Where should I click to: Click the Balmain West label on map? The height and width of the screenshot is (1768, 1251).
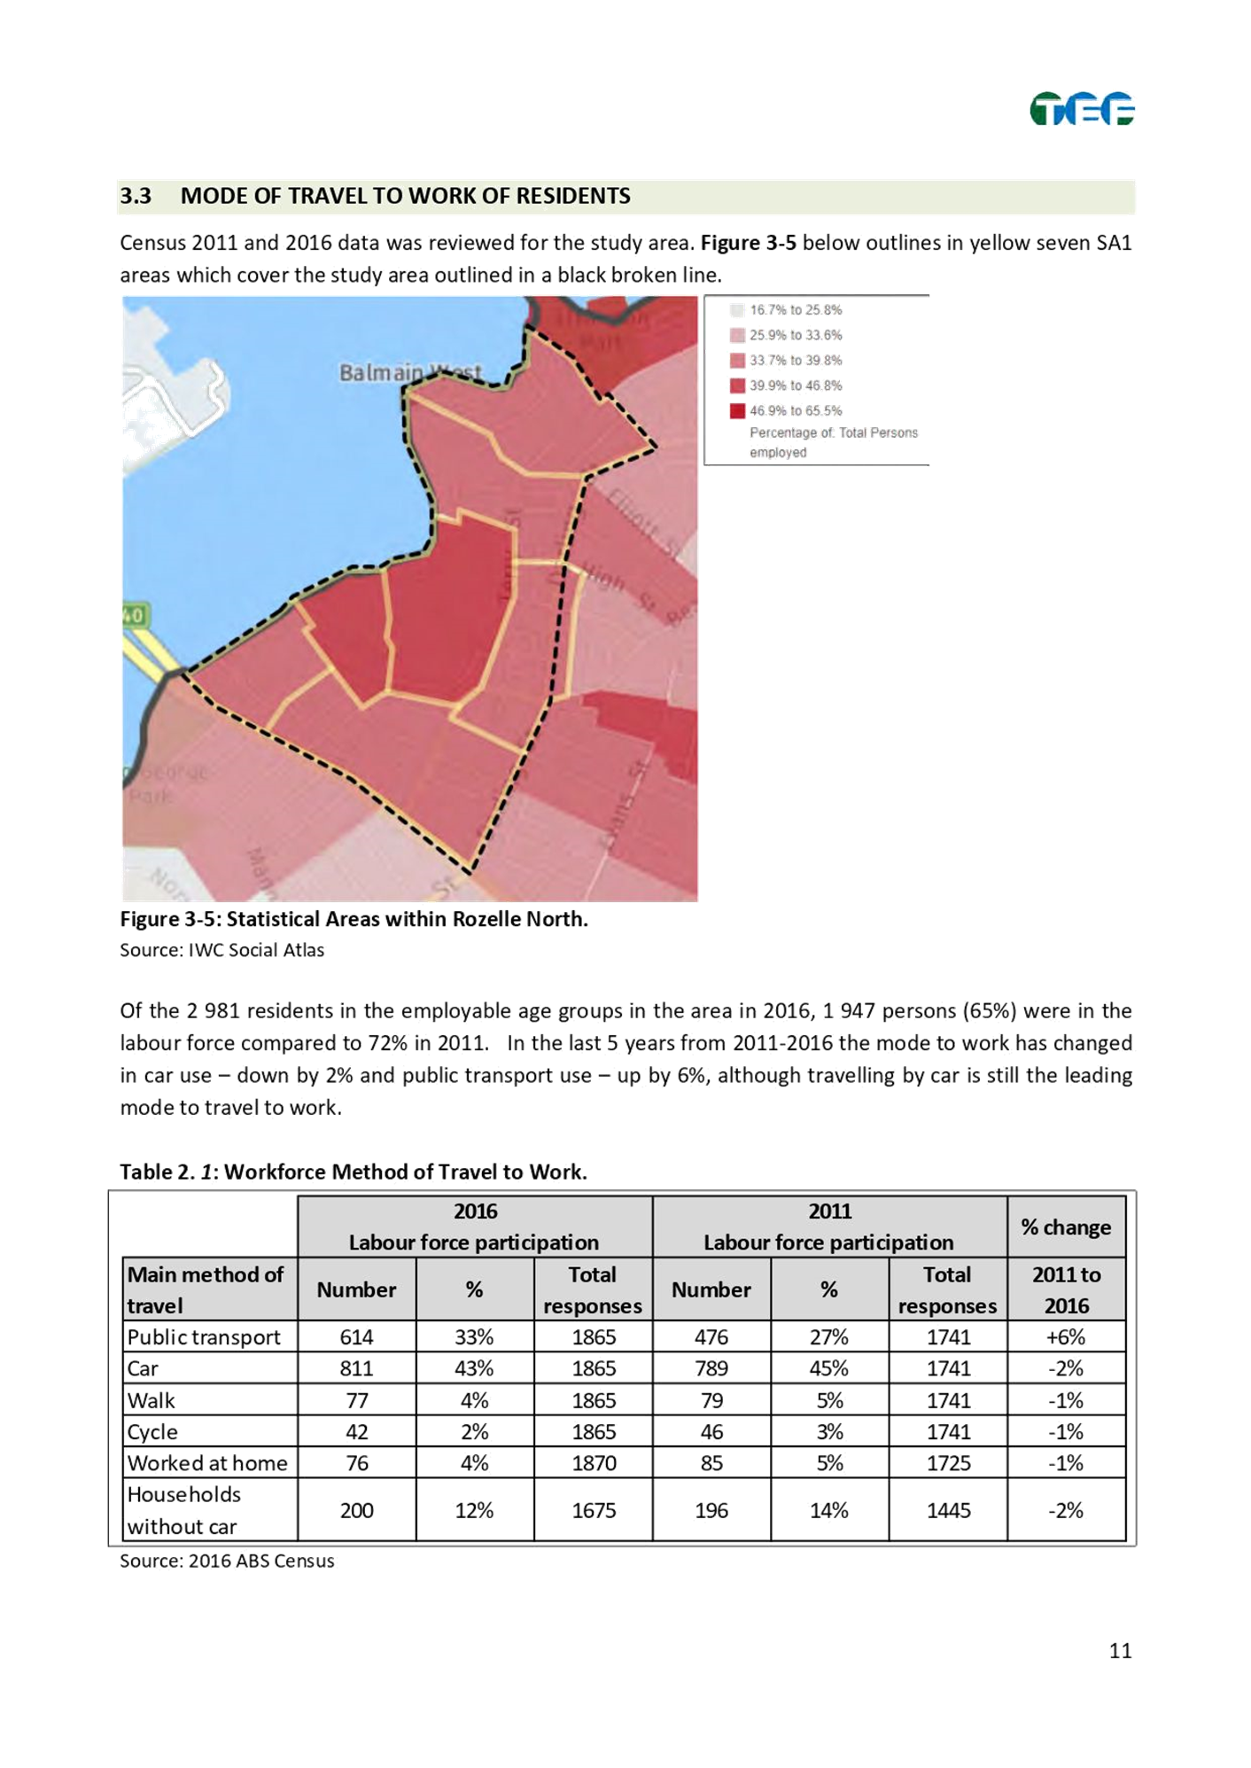[x=410, y=373]
